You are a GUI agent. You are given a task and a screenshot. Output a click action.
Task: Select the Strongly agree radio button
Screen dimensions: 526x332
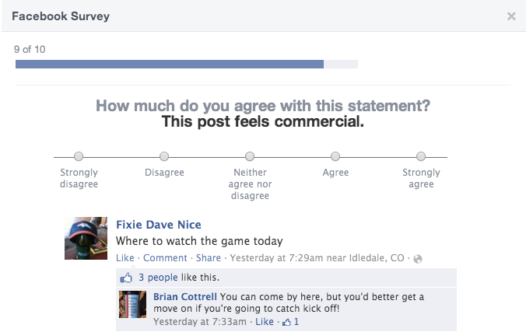pyautogui.click(x=421, y=156)
